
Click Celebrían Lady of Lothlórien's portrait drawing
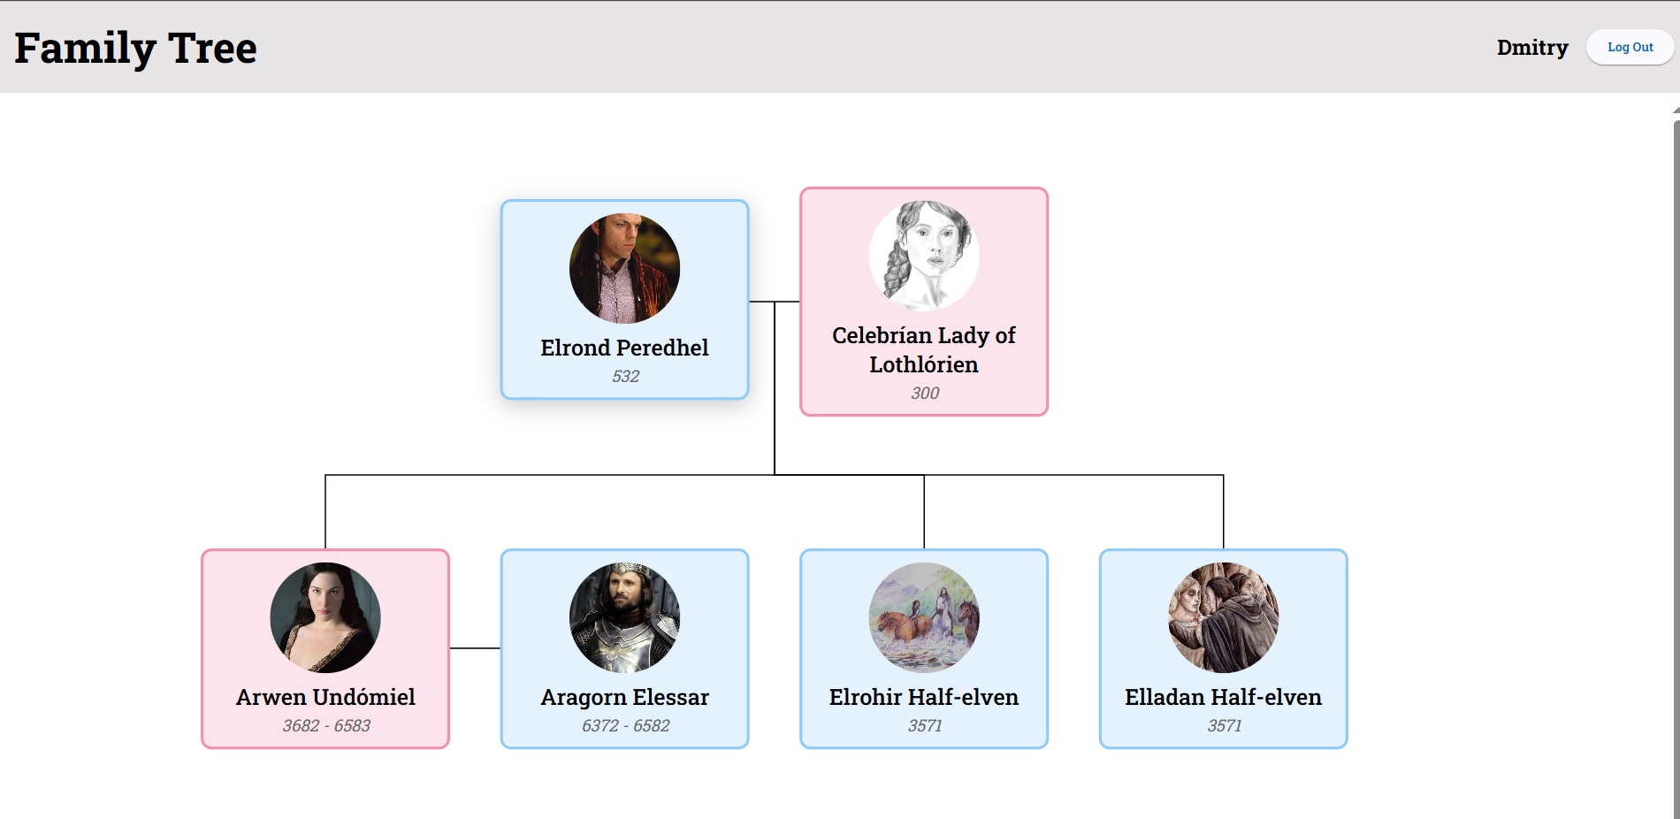click(923, 256)
